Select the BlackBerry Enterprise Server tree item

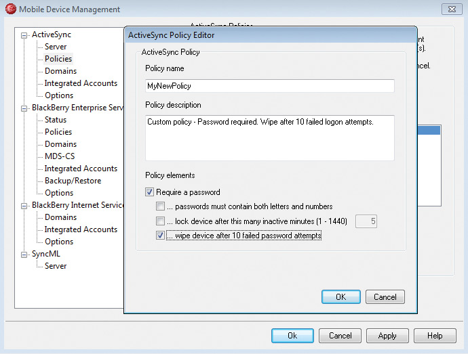(77, 108)
